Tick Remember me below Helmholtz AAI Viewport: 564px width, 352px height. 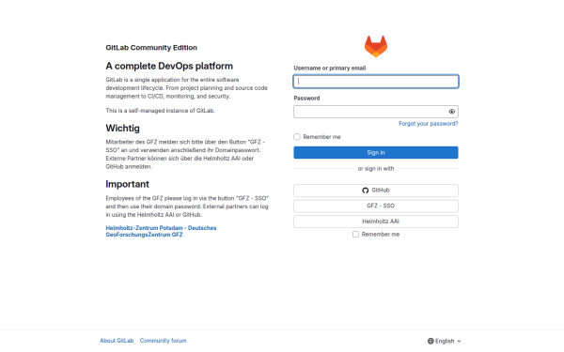pyautogui.click(x=355, y=234)
